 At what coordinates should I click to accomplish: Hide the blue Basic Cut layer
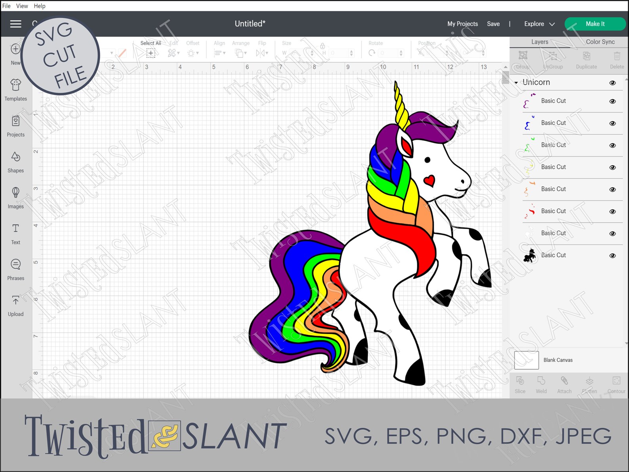[x=612, y=123]
